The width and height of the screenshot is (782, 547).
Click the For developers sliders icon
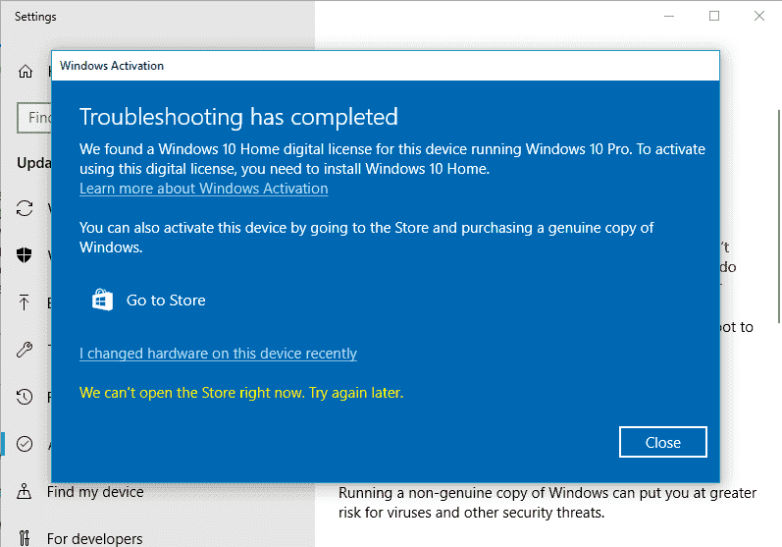[x=24, y=538]
